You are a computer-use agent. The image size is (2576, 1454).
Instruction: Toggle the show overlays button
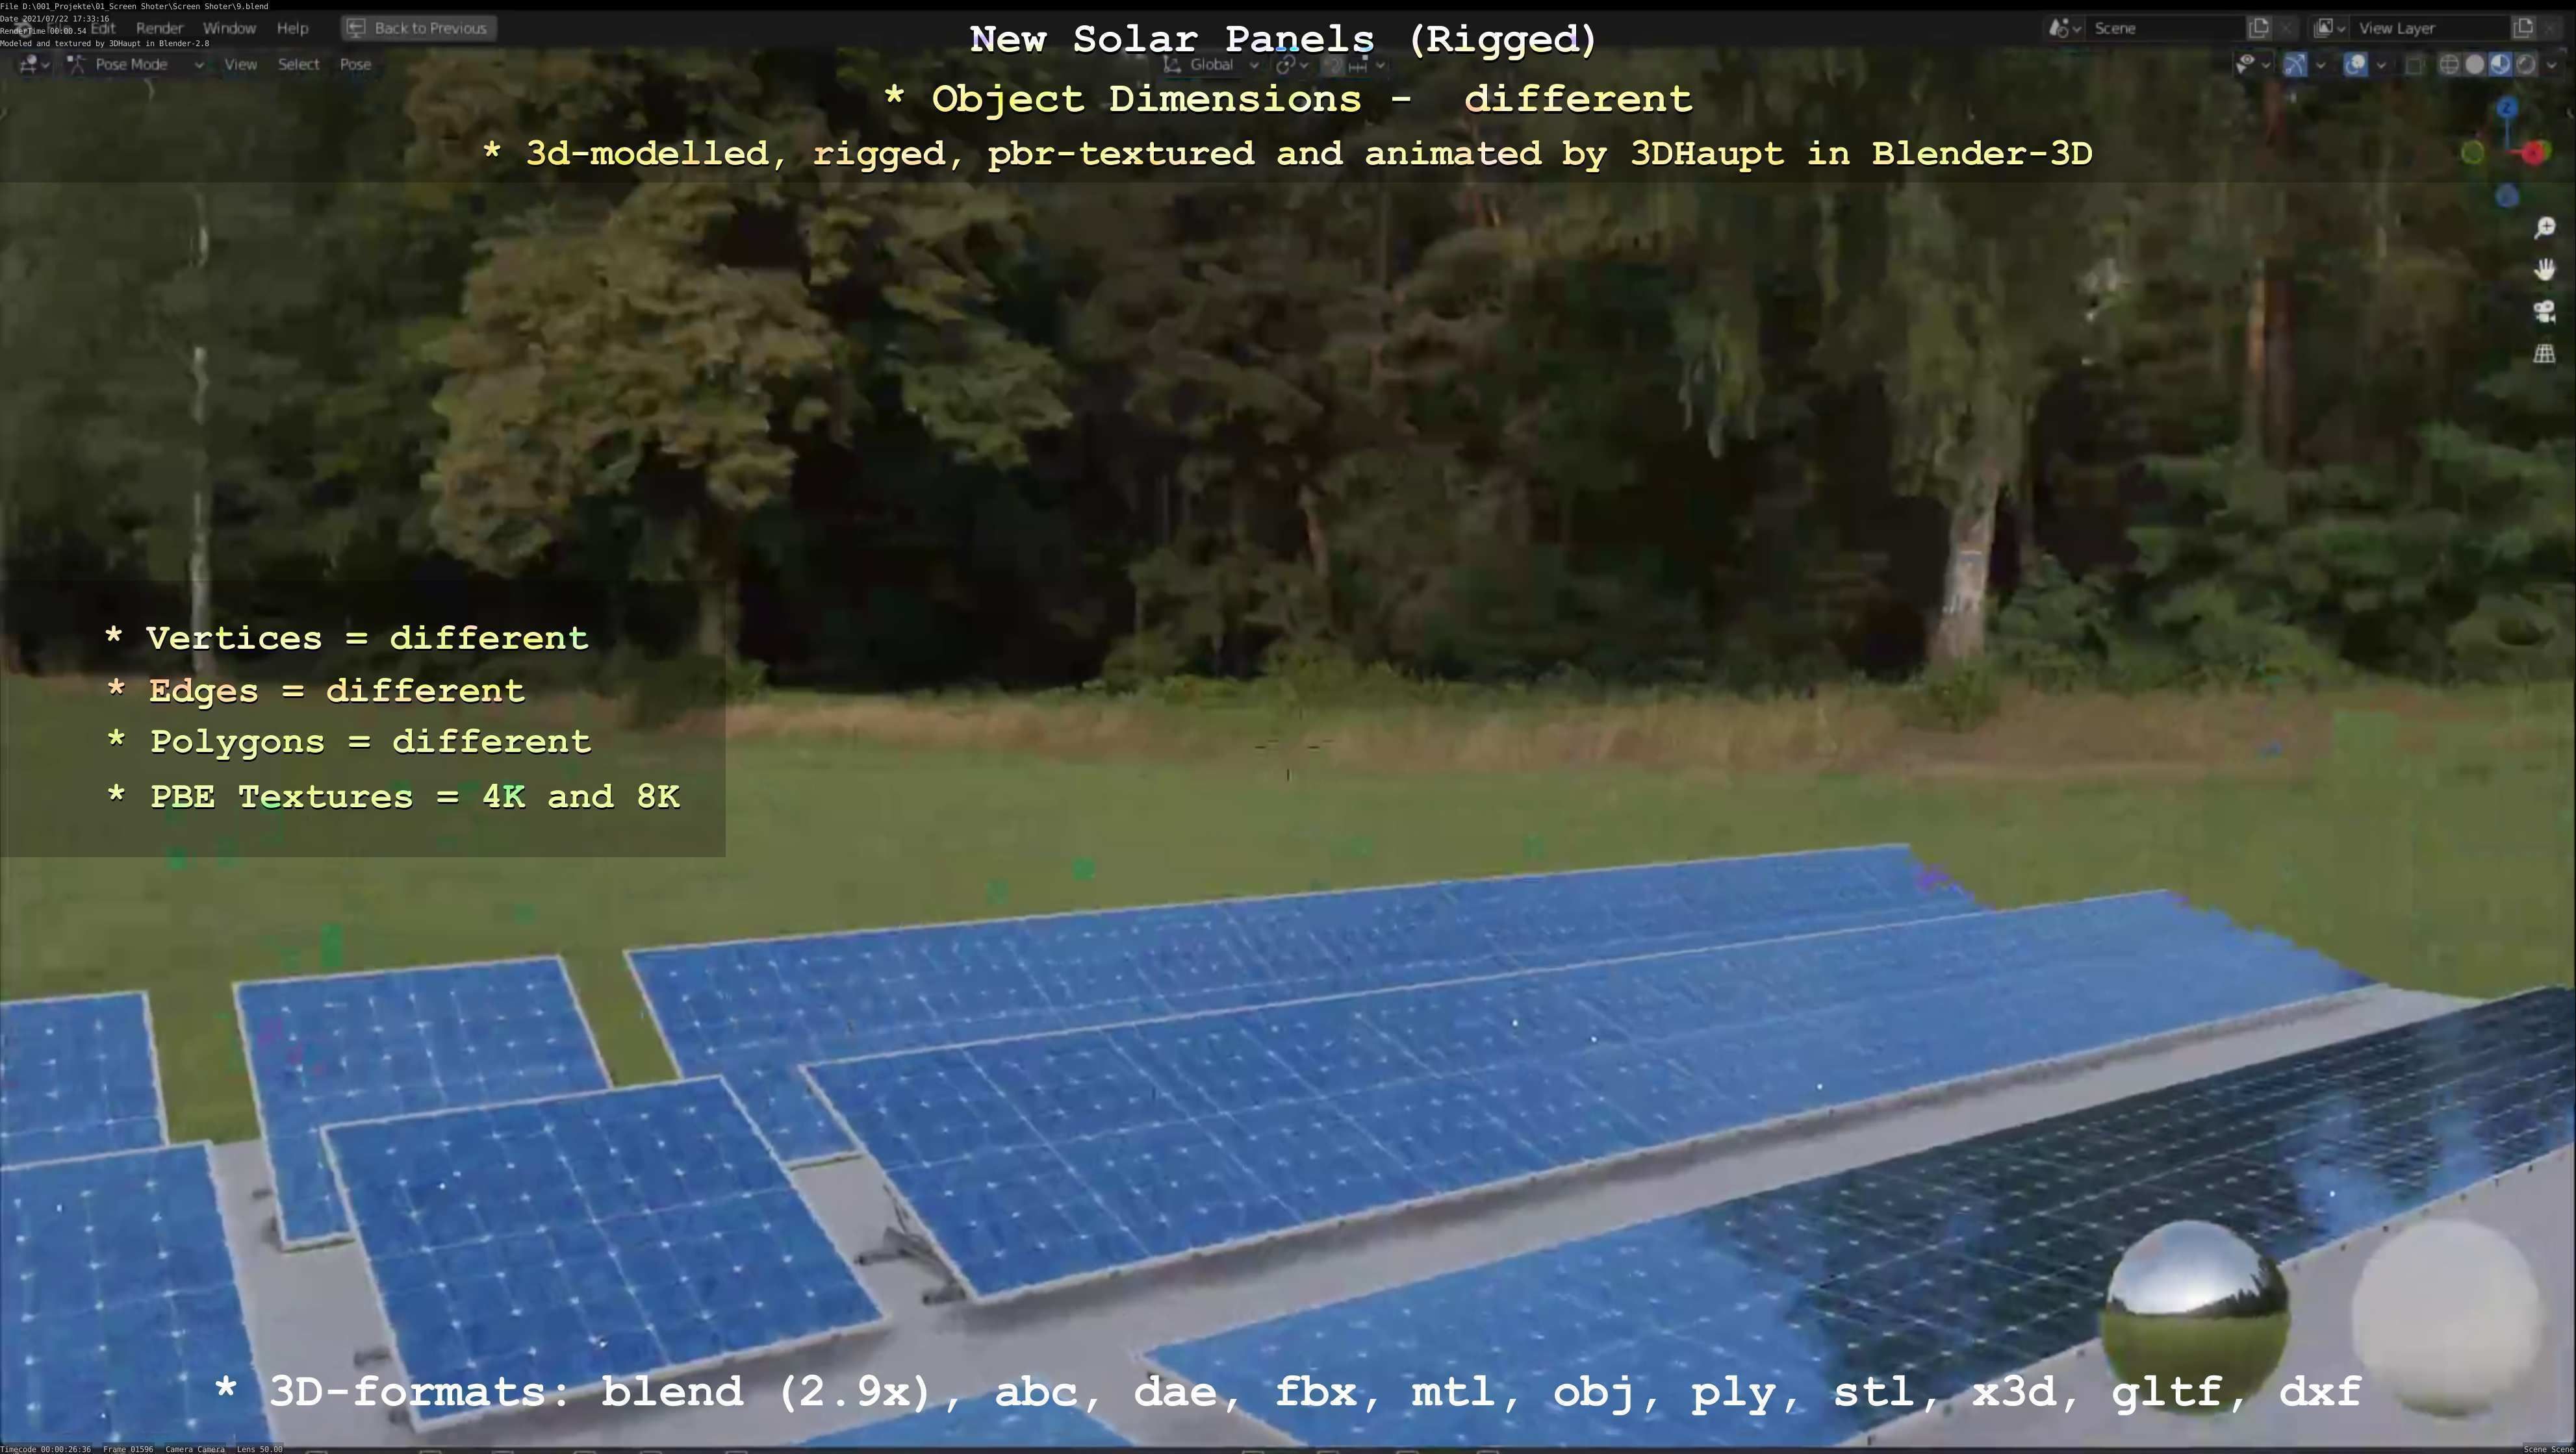pos(2356,65)
